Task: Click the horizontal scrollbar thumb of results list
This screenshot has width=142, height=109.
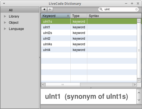Action: click(63, 85)
